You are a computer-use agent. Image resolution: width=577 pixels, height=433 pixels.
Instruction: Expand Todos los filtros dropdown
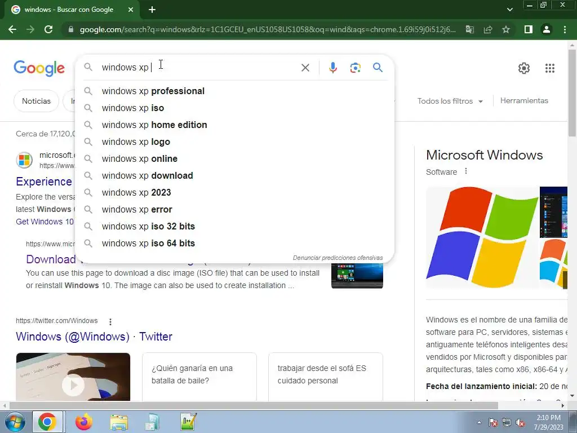click(450, 101)
